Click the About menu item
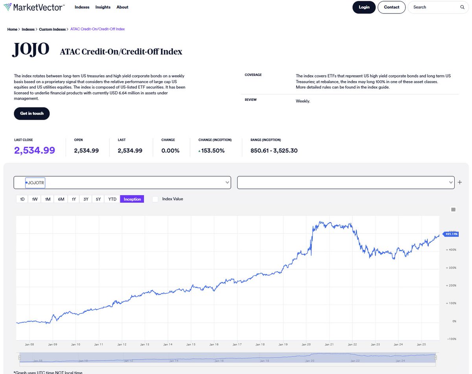 click(x=122, y=7)
